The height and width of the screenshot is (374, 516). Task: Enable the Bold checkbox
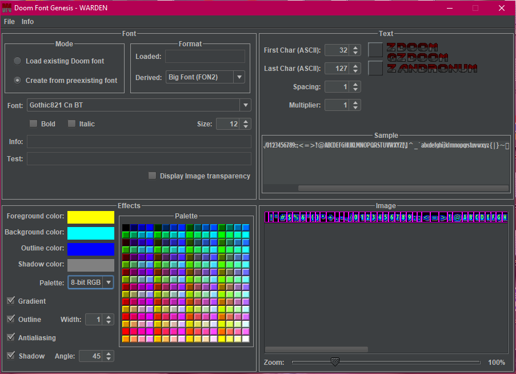pyautogui.click(x=33, y=124)
